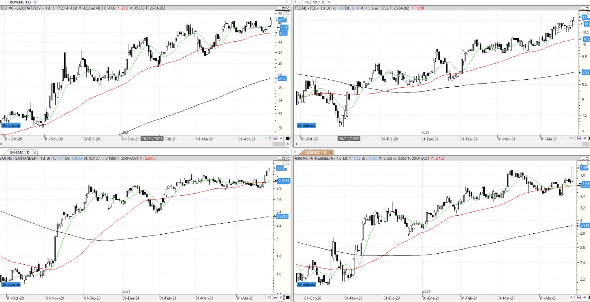The image size is (590, 302).
Task: Click the black color swatch in ROVI chart
Action: pos(287,138)
